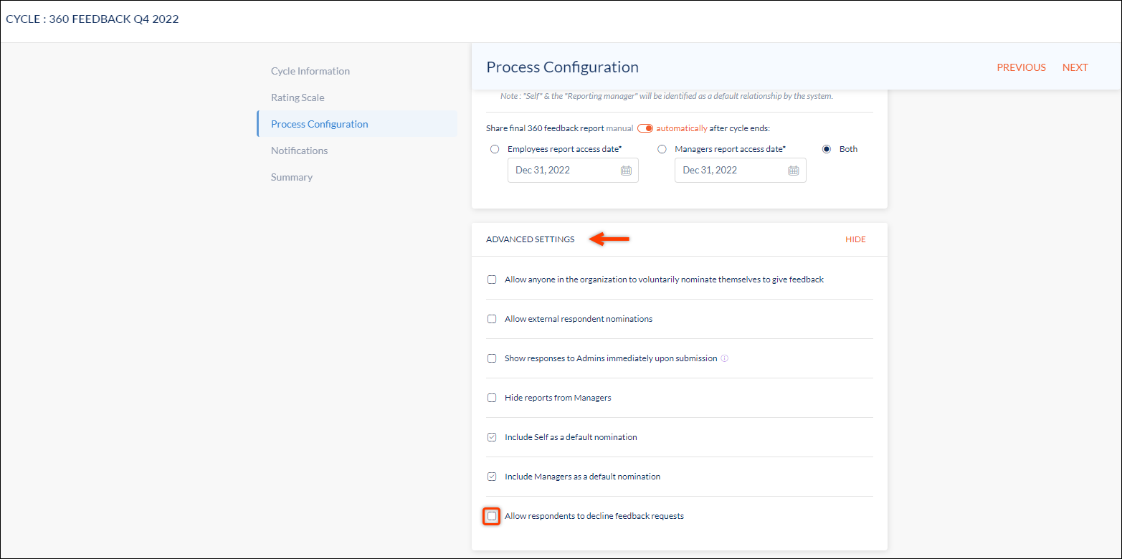1122x559 pixels.
Task: Select the Both radio button
Action: coord(827,149)
